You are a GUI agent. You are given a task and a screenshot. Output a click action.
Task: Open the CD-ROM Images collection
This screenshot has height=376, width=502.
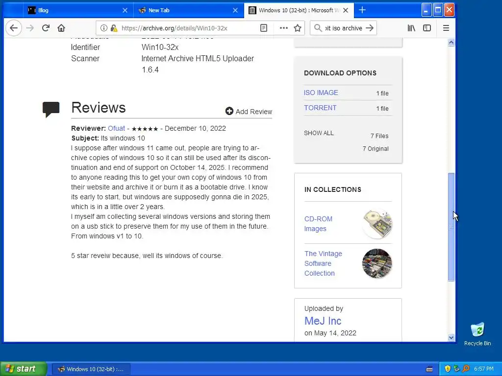pos(318,224)
